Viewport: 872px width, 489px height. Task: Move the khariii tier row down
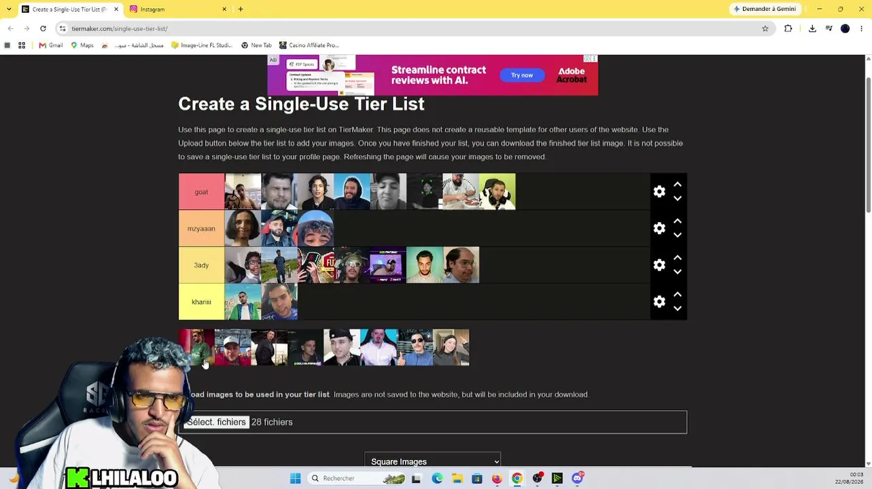[x=678, y=308]
